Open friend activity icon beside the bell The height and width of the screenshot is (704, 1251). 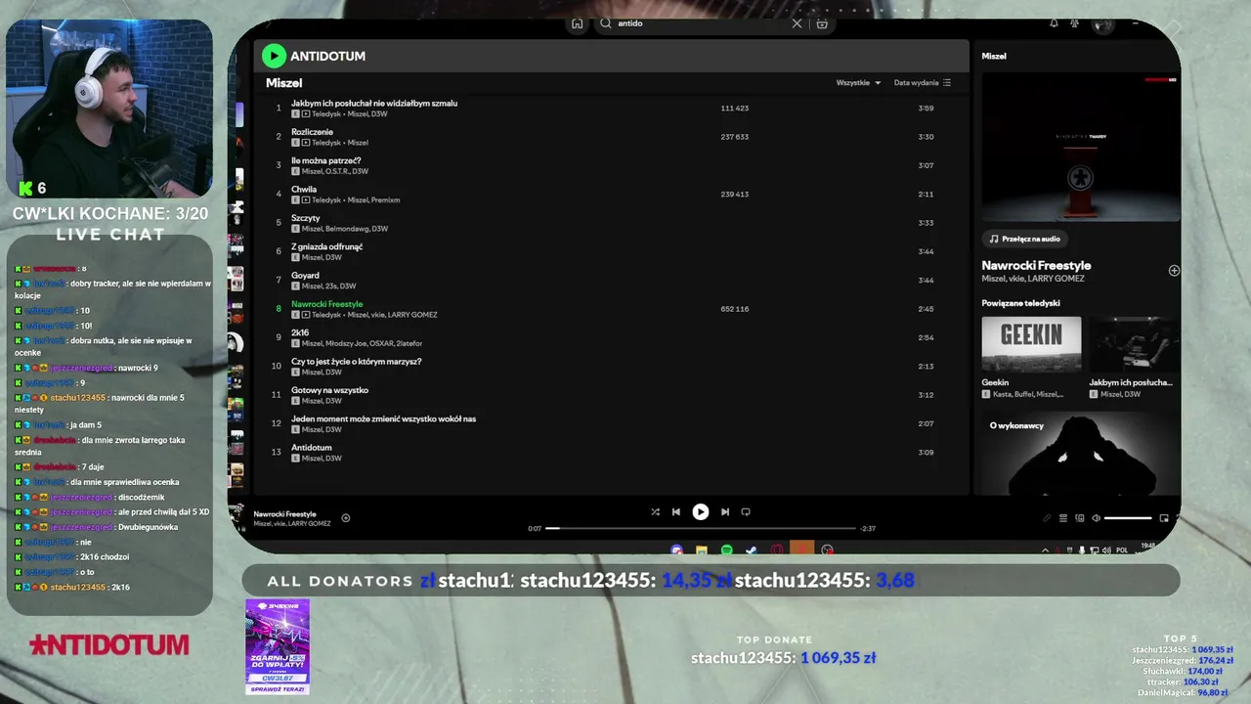click(1075, 23)
